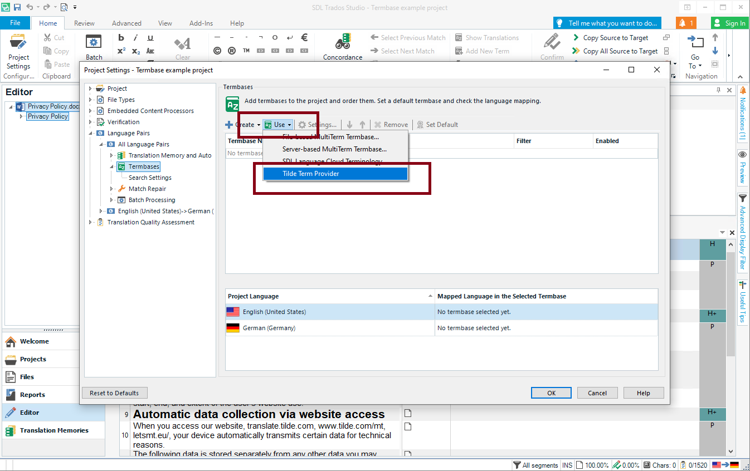Image resolution: width=750 pixels, height=471 pixels.
Task: Click the Save icon in title bar
Action: point(17,7)
